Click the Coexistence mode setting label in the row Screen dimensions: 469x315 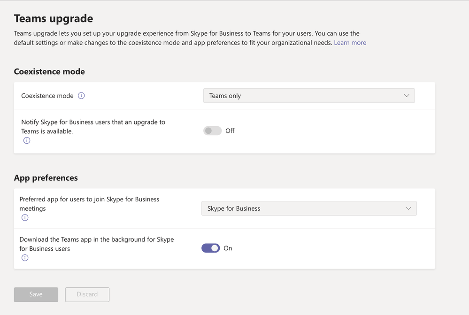[x=47, y=96]
